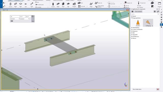Switch catalog to list view
Viewport: 163px width, 92px height.
coord(155,11)
